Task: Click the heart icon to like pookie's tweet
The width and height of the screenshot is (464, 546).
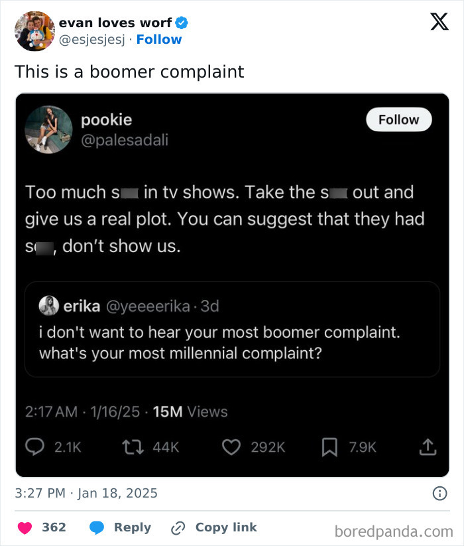Action: click(231, 447)
